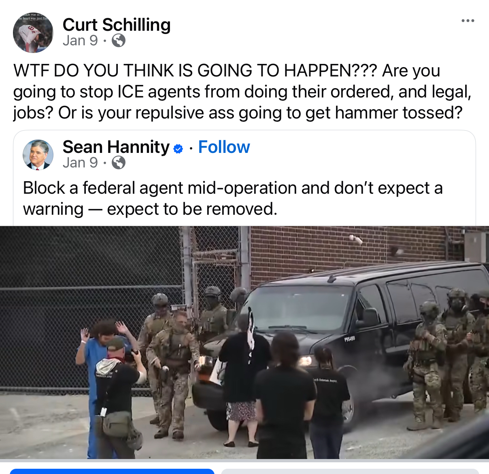Follow Sean Hannity

tap(224, 147)
